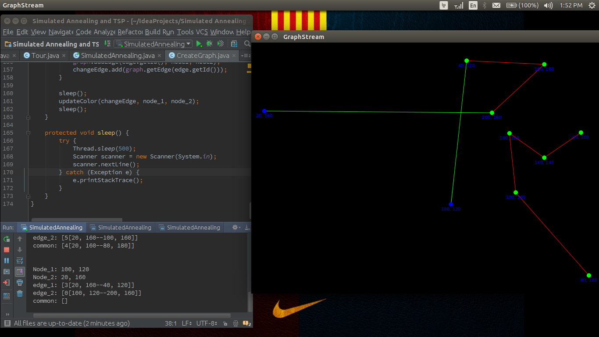Screen dimensions: 599x337
Task: Open the Tools menu
Action: tap(185, 32)
